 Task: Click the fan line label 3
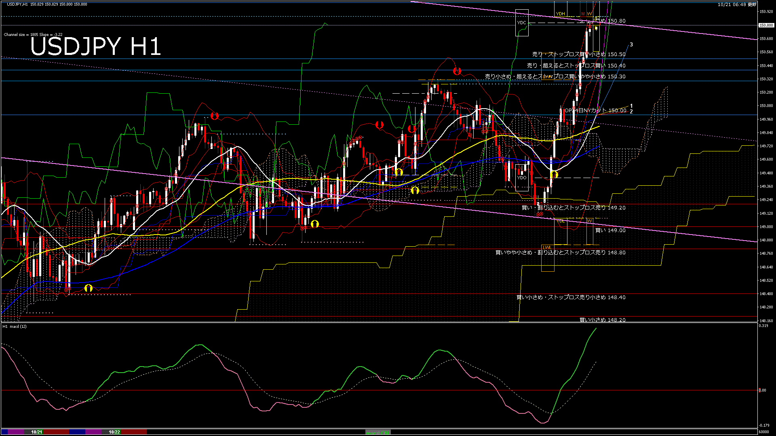[631, 45]
